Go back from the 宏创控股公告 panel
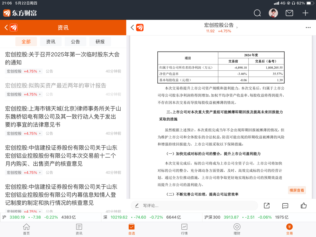Image resolution: width=316 pixels, height=237 pixels. coord(132,27)
